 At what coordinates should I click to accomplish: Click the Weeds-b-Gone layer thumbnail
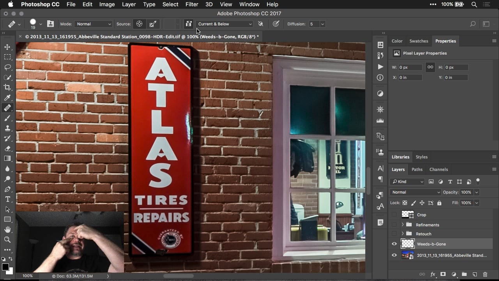(408, 244)
